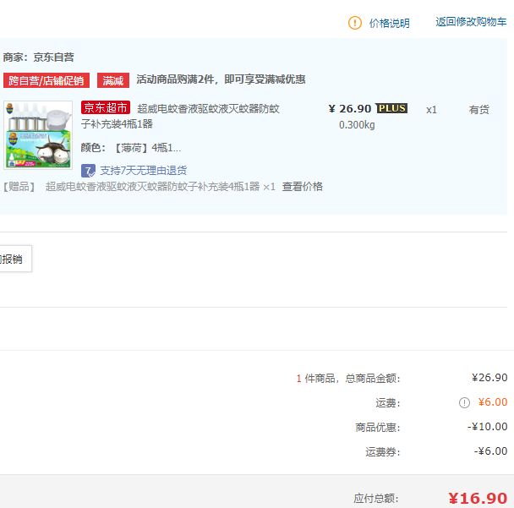Open the mosquito repellent product thumbnail

click(38, 135)
